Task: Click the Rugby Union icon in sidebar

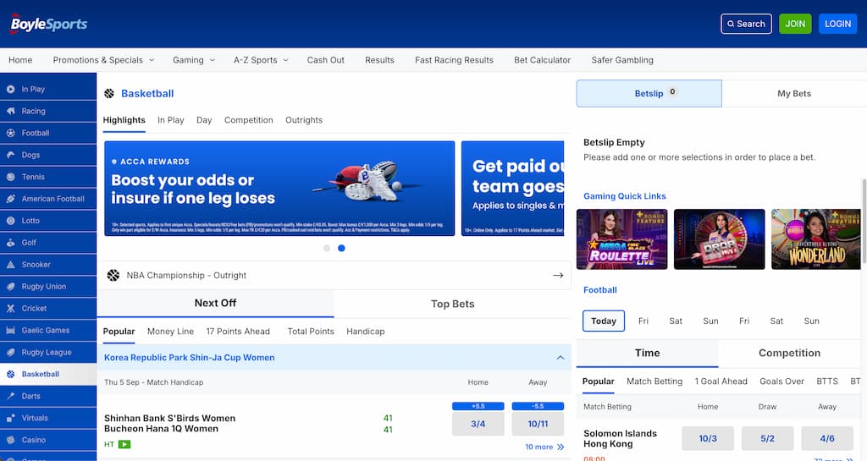Action: coord(10,287)
